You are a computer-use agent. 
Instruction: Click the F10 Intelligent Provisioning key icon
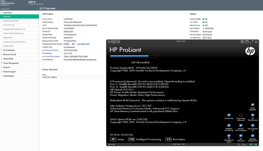click(131, 139)
